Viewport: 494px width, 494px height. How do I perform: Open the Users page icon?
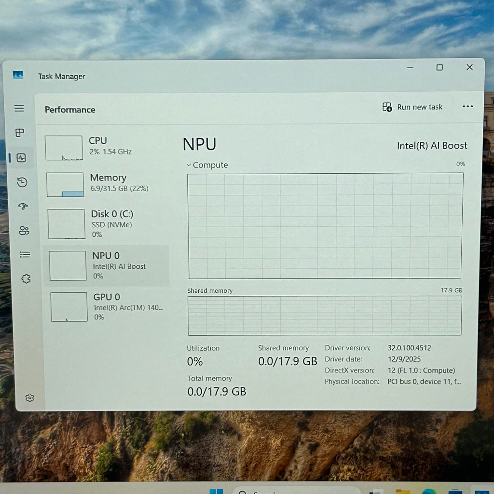[24, 231]
